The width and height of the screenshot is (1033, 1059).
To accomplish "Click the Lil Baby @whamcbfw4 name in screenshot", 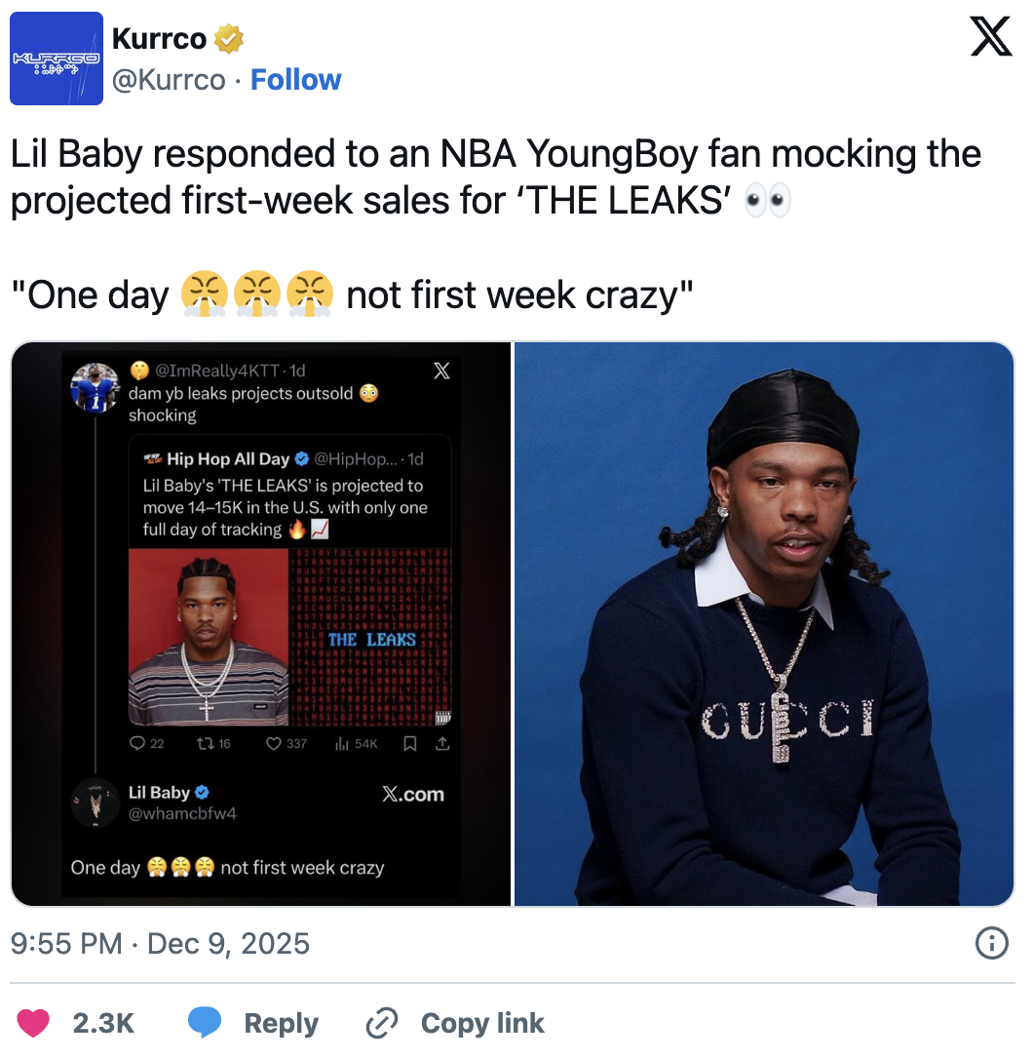I will (182, 803).
